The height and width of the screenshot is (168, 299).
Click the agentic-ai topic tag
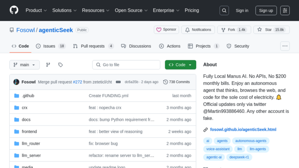[x=214, y=157]
